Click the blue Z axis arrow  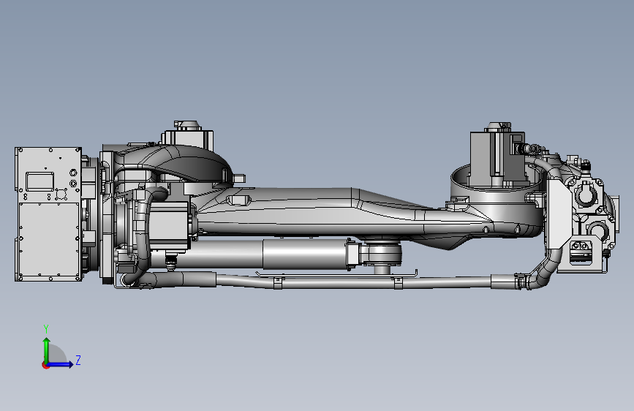pyautogui.click(x=61, y=364)
